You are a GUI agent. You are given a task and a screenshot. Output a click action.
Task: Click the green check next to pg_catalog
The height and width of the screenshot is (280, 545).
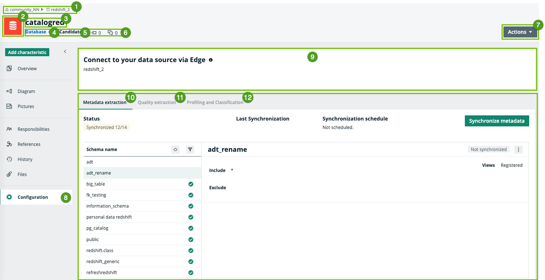click(190, 228)
